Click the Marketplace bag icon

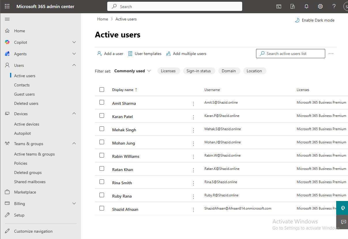coord(7,192)
